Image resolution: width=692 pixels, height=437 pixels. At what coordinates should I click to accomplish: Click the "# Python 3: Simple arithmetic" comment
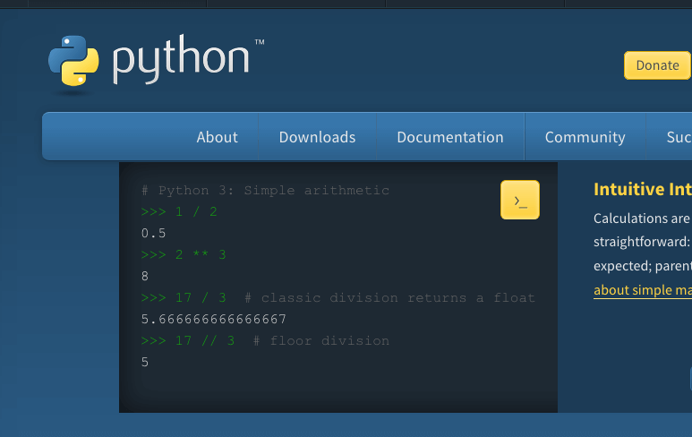click(265, 190)
